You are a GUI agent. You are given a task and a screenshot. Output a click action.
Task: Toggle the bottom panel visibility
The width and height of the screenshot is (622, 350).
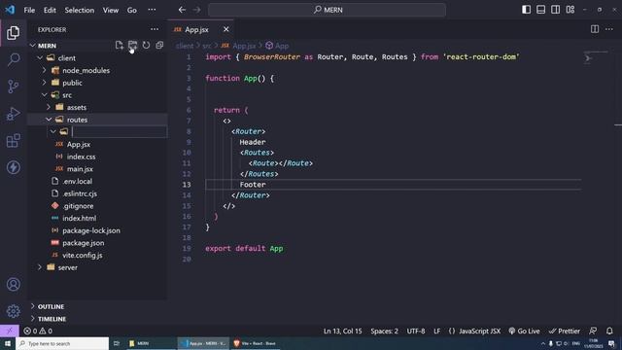coord(540,10)
